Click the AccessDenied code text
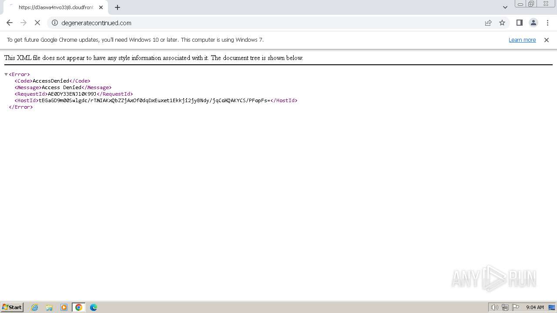The width and height of the screenshot is (557, 313). pos(51,81)
